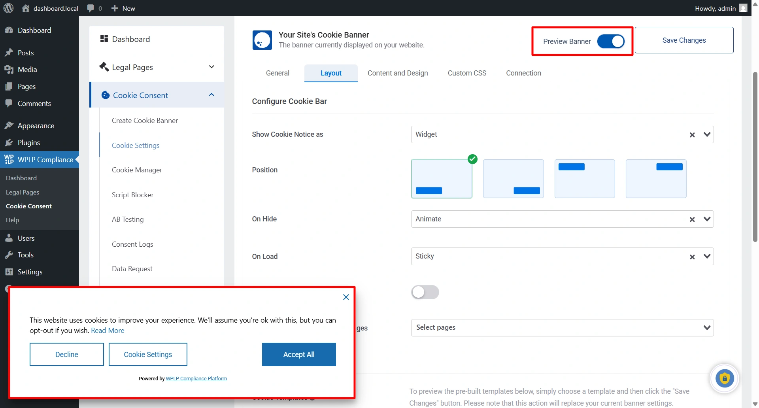Click the Plugins icon in sidebar
Screen dimensions: 759x408
pos(9,143)
